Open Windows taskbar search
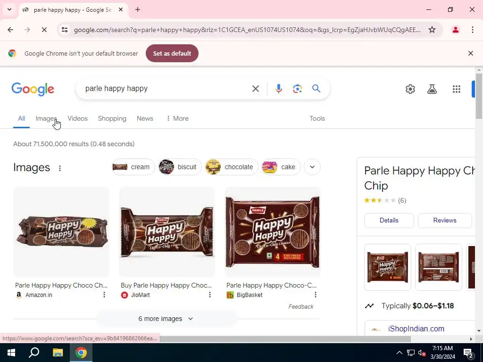Viewport: 483px width, 362px height. 34,353
